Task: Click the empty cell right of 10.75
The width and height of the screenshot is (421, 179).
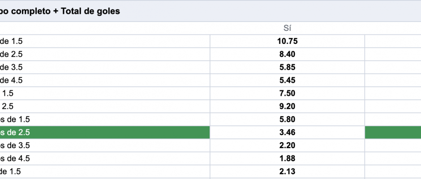Action: tap(393, 41)
